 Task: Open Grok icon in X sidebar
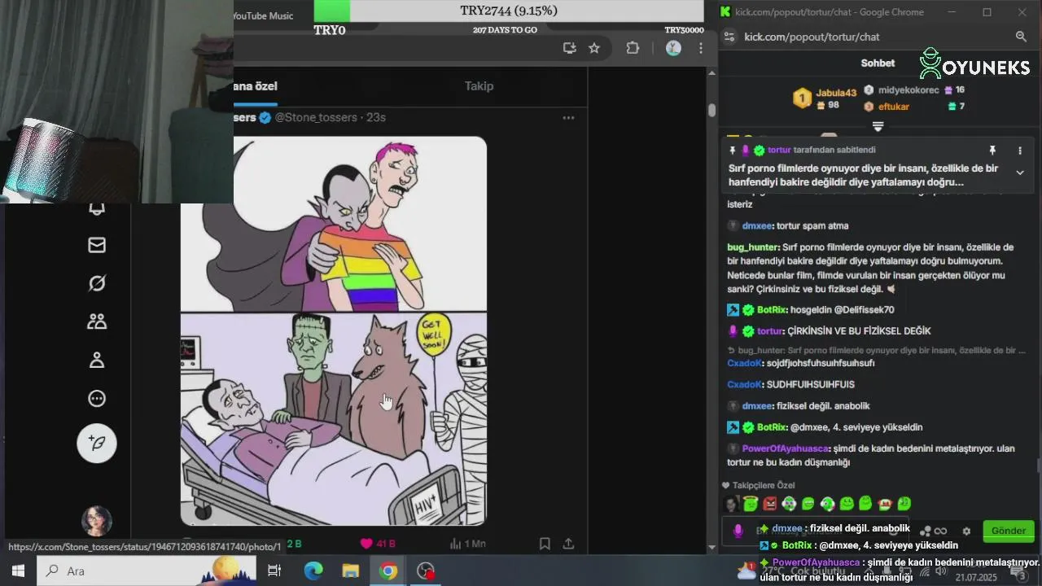tap(97, 283)
